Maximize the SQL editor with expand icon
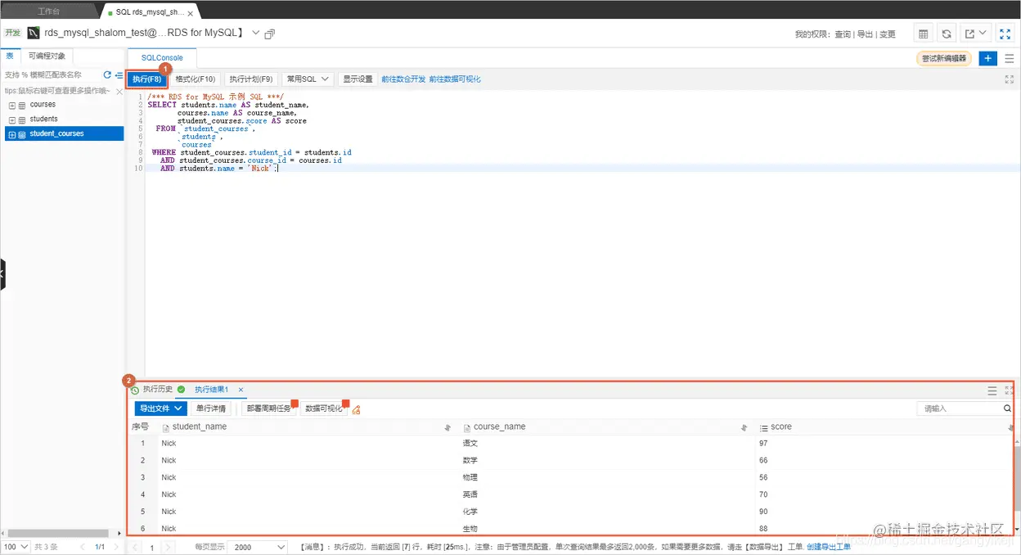The height and width of the screenshot is (555, 1021). [x=1010, y=79]
